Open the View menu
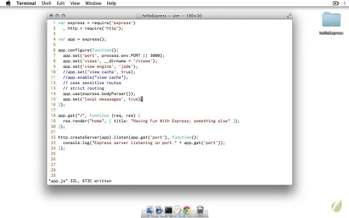Screen dimensions: 349x218 [75, 3]
